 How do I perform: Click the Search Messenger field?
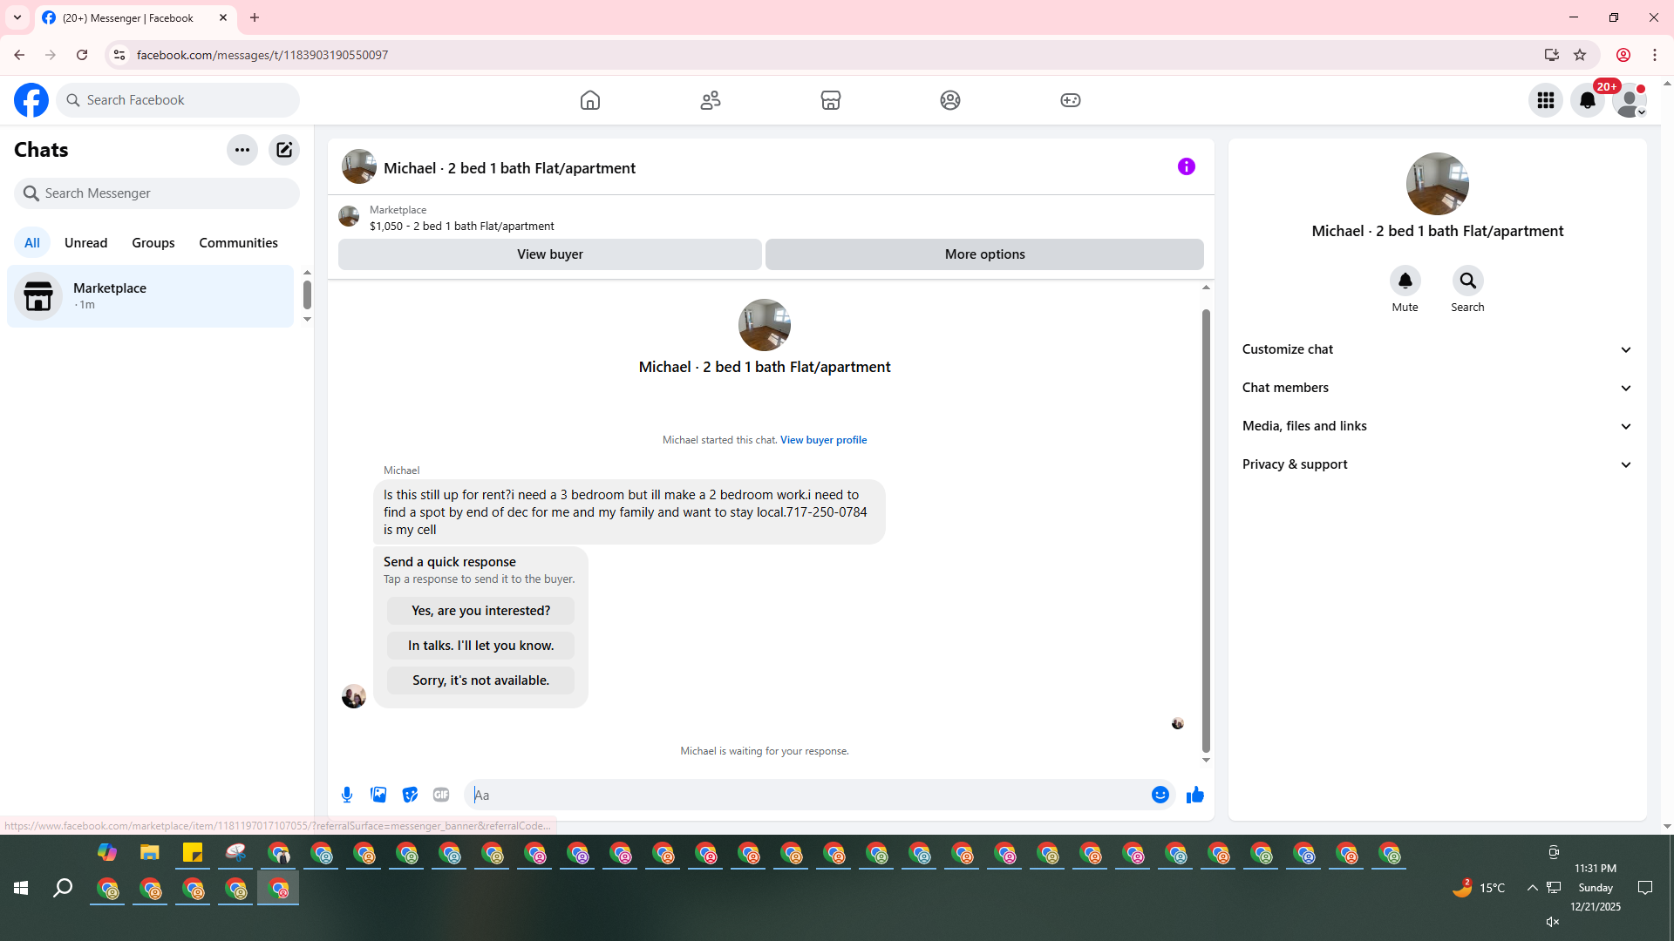point(157,193)
